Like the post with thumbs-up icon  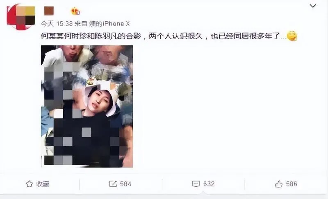tap(279, 184)
